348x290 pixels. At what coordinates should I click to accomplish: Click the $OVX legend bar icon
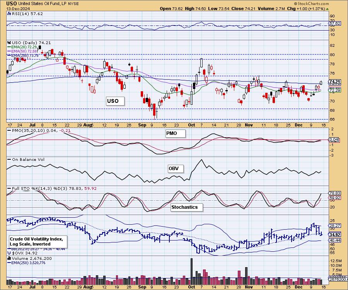(9, 253)
